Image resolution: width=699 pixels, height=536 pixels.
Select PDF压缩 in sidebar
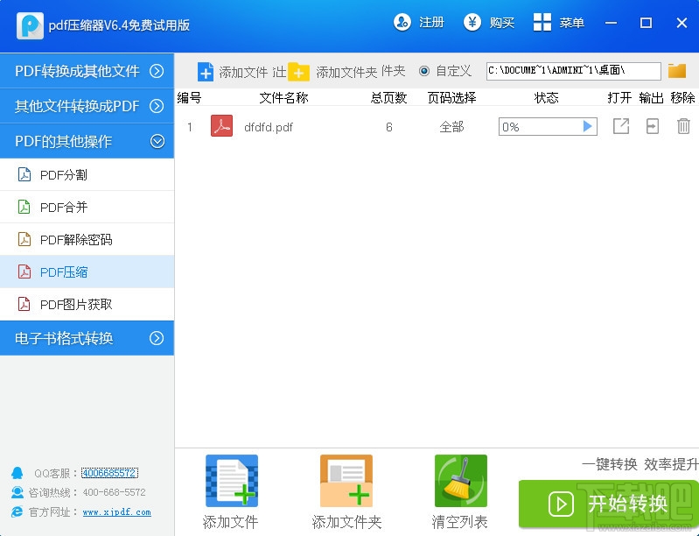[87, 272]
